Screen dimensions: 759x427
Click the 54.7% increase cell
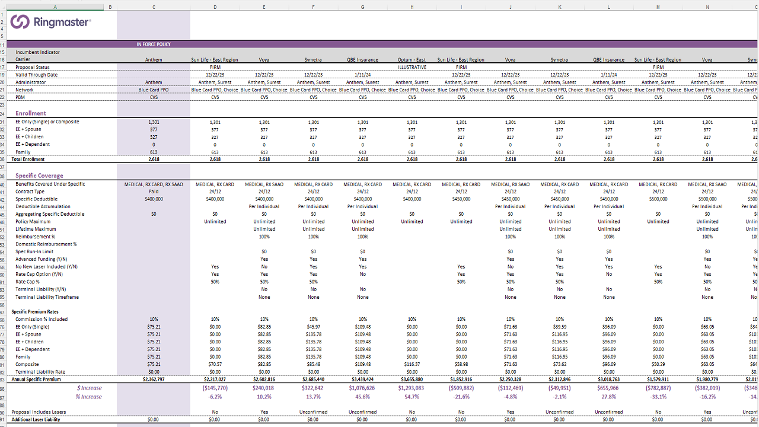[412, 397]
